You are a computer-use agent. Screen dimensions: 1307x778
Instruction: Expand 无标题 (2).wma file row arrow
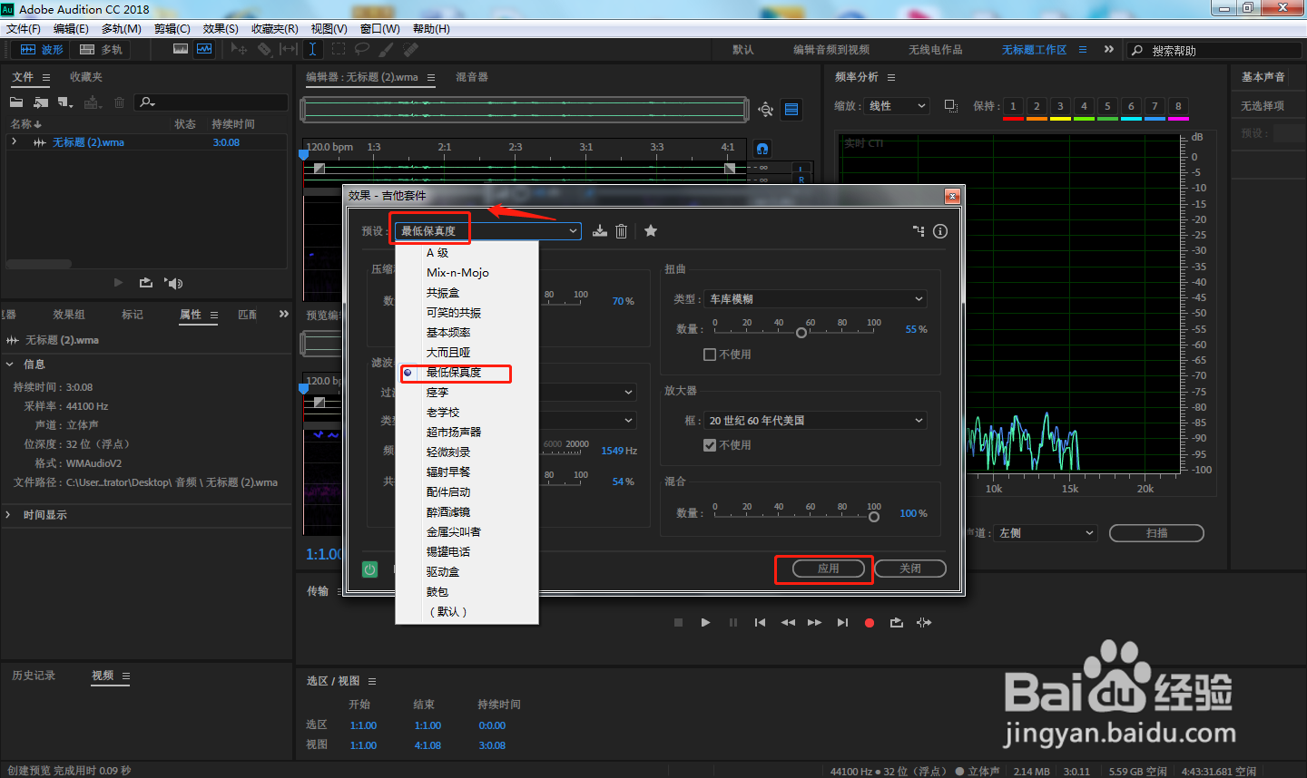[x=14, y=142]
